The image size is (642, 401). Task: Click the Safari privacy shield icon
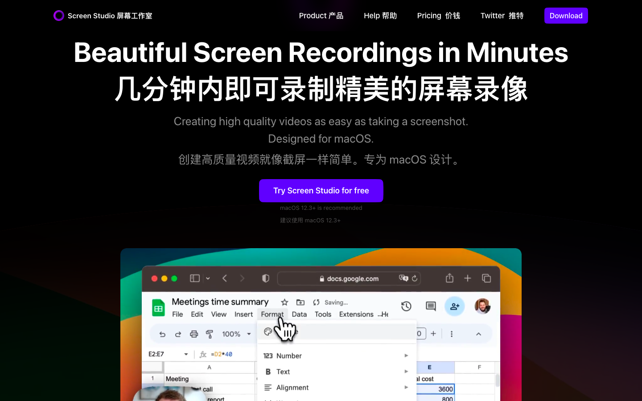coord(265,278)
